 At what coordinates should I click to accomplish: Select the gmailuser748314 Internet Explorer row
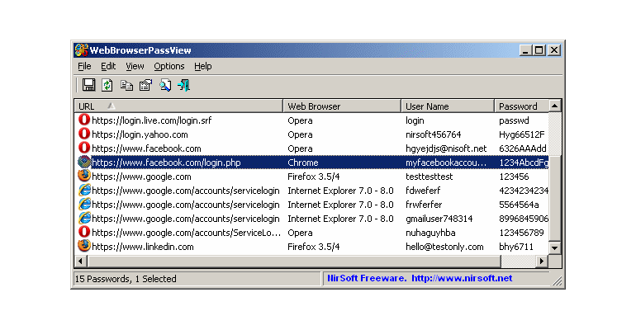[x=312, y=219]
